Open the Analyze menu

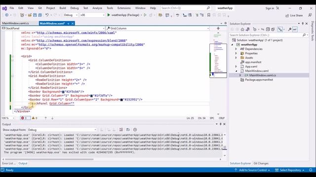(x=97, y=8)
